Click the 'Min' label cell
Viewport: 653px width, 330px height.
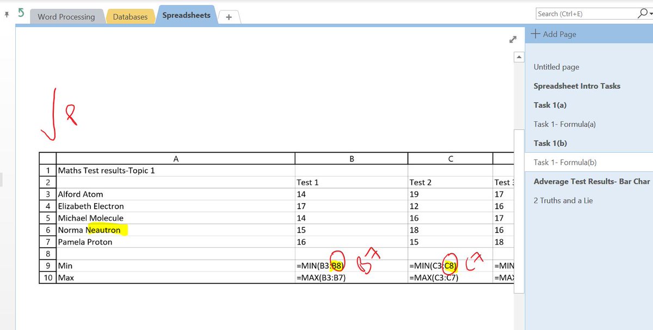point(175,266)
